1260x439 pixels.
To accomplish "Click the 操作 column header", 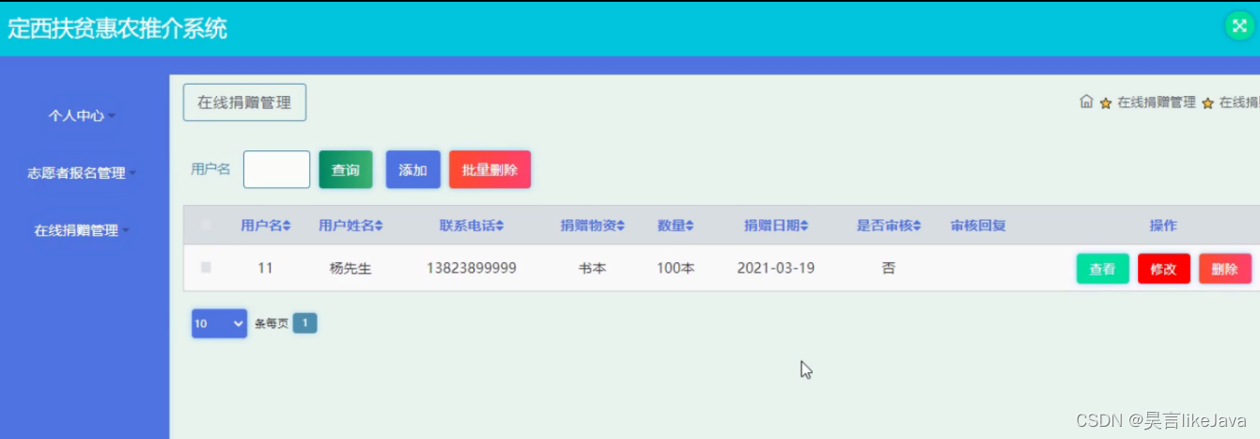I will coord(1163,226).
